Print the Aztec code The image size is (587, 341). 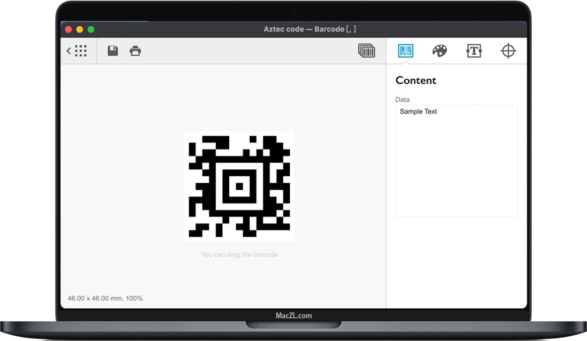(135, 51)
